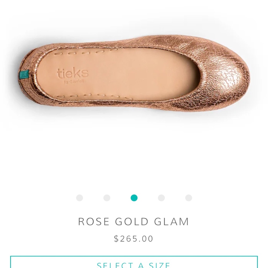This screenshot has width=268, height=268.
Task: Click the $265.00 price label
Action: coord(134,238)
